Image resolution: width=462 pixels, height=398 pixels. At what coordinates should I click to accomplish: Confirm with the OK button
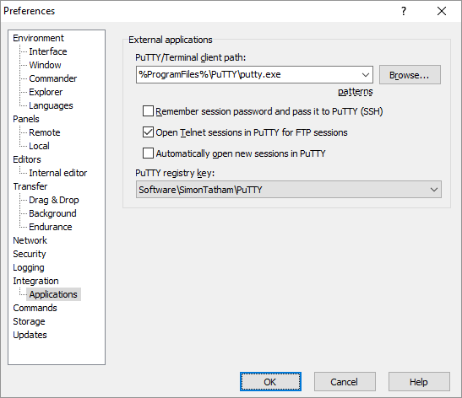270,381
